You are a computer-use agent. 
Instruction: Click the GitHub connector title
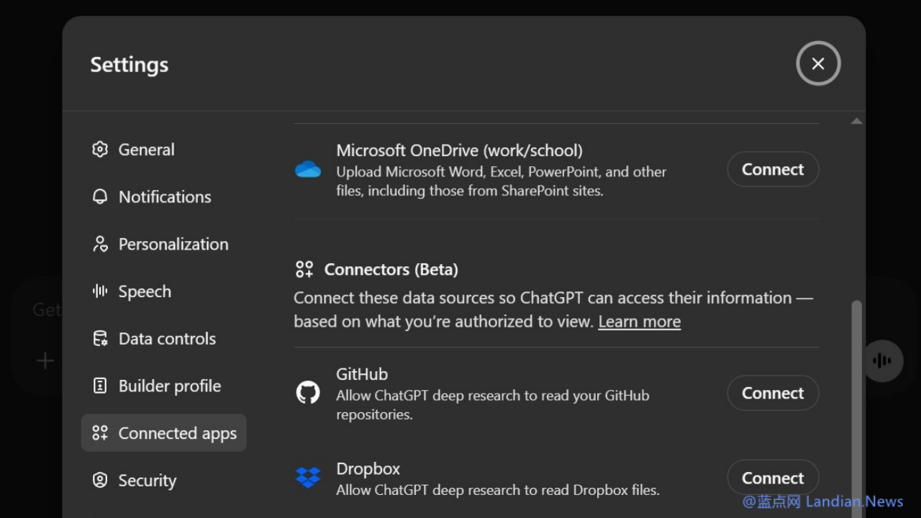(362, 374)
